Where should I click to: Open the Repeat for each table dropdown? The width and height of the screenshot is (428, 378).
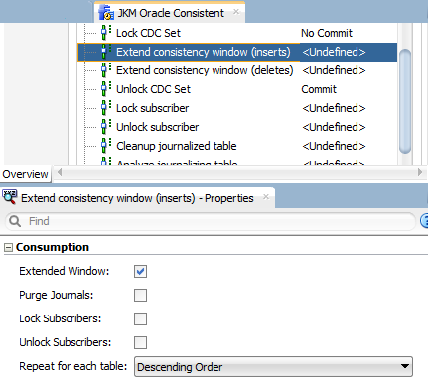click(273, 366)
